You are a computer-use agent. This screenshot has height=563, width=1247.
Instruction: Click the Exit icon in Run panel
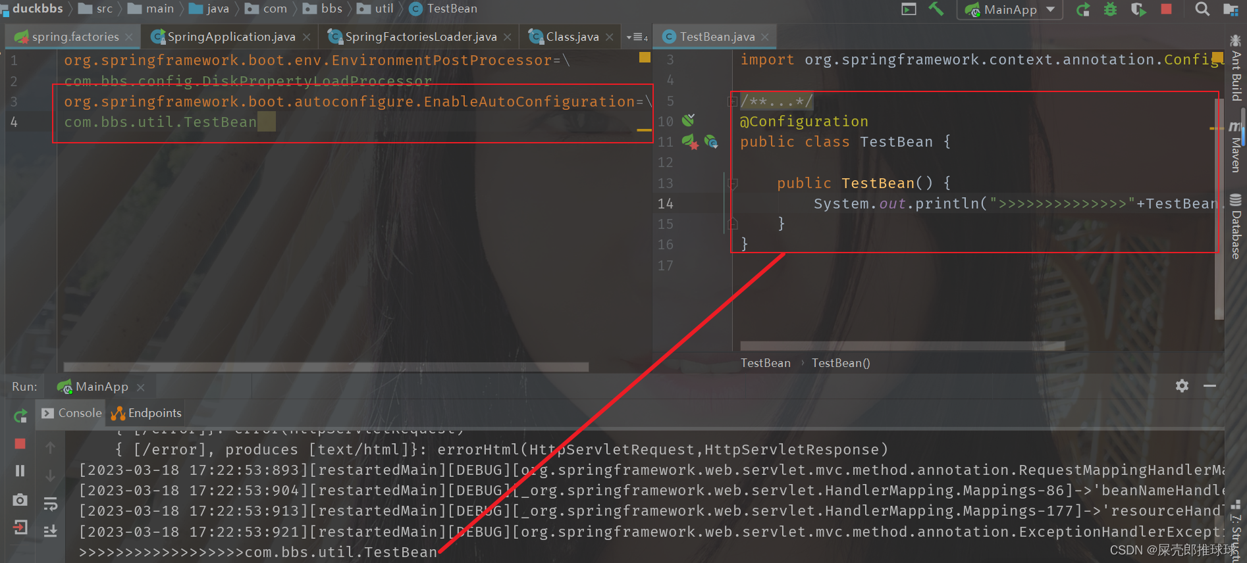[20, 527]
